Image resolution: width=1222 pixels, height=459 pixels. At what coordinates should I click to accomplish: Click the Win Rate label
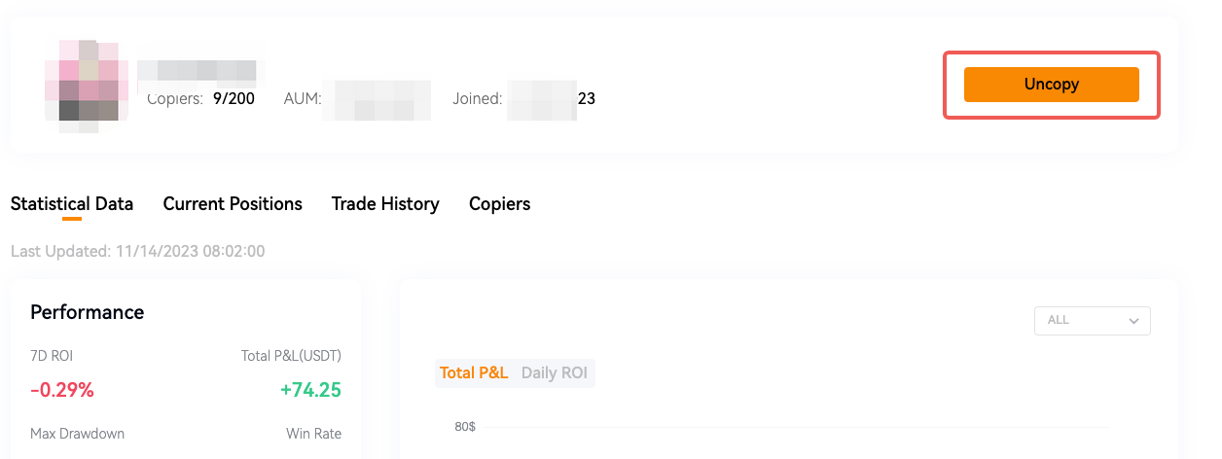pyautogui.click(x=313, y=434)
